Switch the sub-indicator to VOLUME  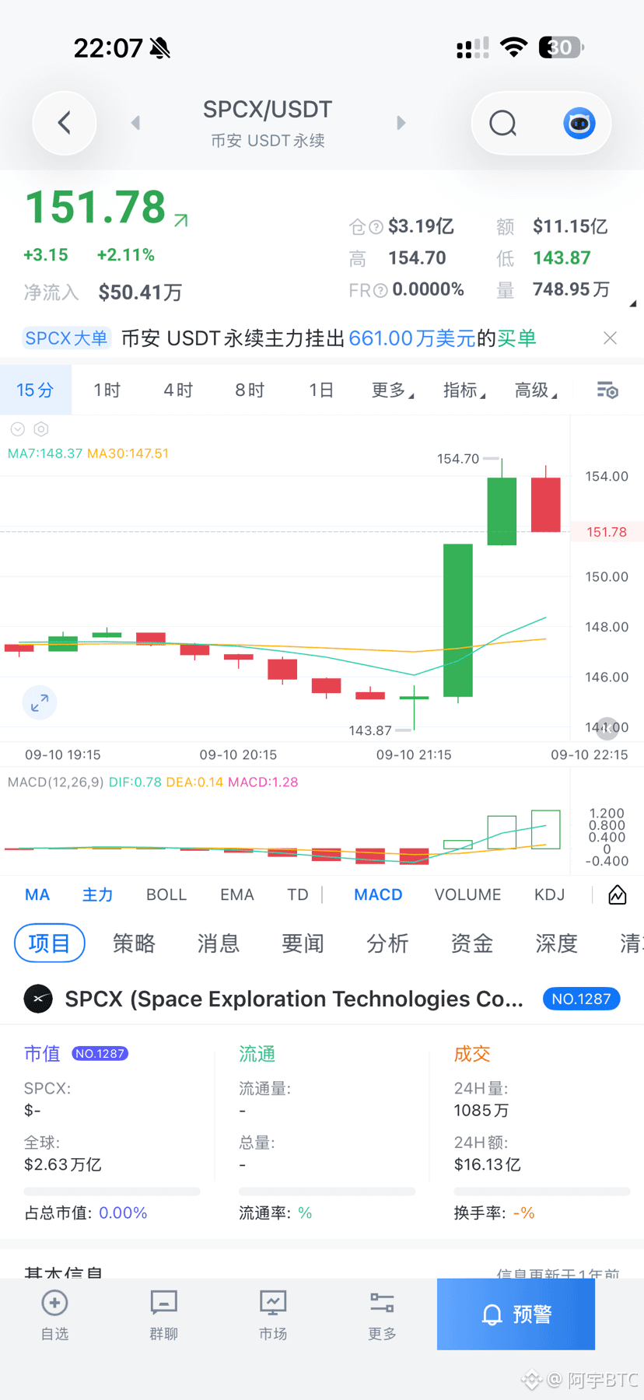(x=467, y=894)
